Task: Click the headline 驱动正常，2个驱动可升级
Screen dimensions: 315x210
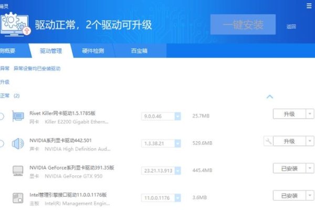Action: 93,25
